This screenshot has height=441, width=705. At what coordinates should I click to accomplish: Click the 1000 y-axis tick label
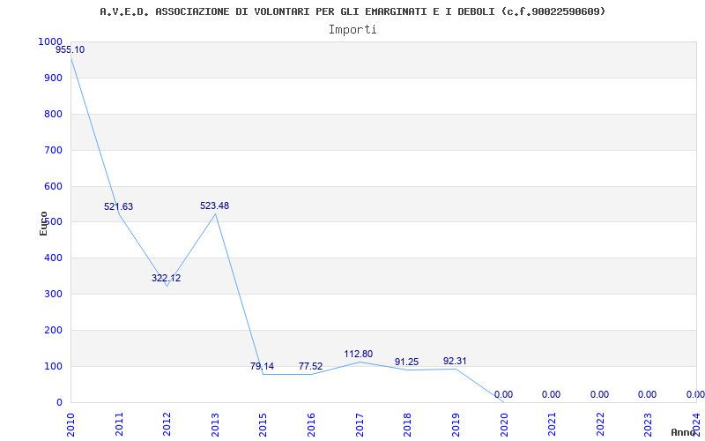50,42
